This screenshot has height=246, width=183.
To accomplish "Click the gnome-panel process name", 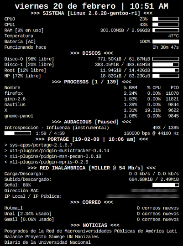I will click(19, 116).
